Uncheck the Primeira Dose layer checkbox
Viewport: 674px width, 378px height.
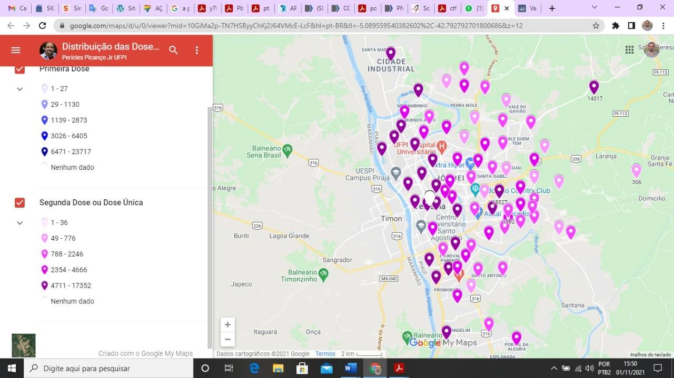[19, 69]
